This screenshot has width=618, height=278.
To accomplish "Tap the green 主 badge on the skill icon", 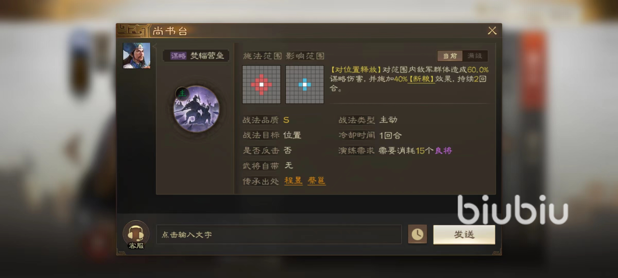I will (182, 93).
